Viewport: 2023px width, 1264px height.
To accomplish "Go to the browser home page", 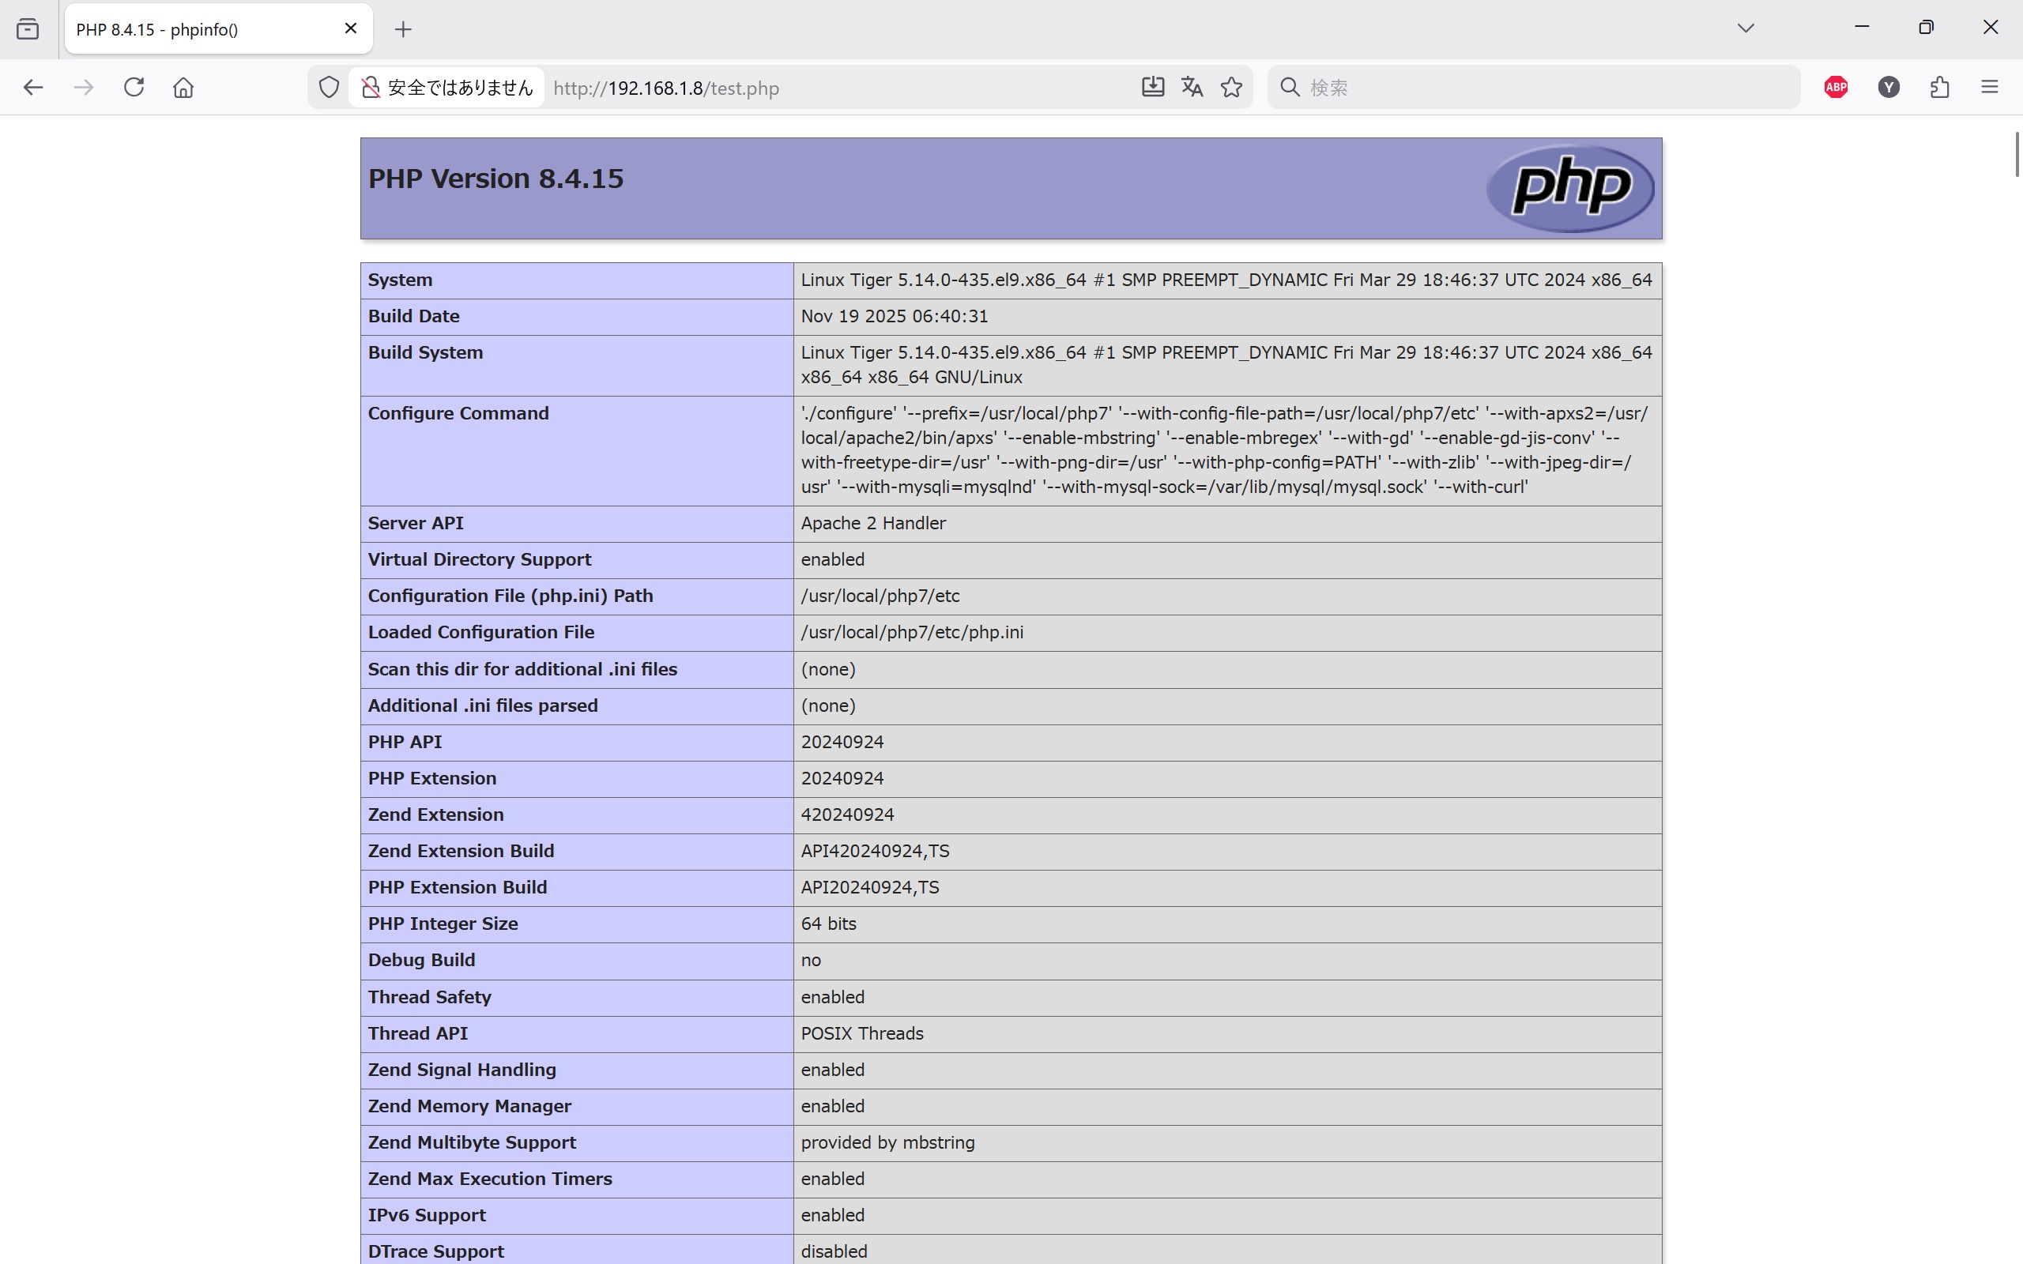I will [x=183, y=87].
